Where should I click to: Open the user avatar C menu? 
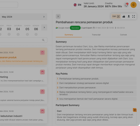(x=133, y=5)
